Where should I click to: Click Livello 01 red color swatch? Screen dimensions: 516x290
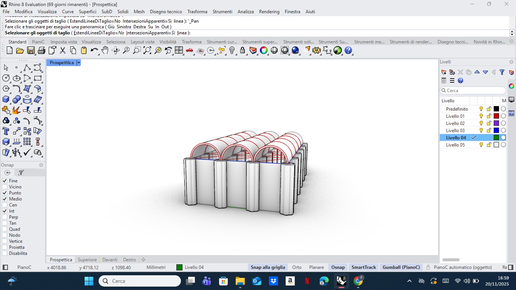point(496,116)
